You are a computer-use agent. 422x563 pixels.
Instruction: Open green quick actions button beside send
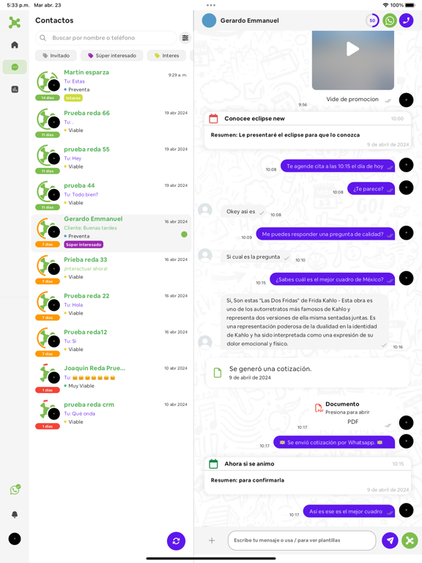tap(410, 540)
